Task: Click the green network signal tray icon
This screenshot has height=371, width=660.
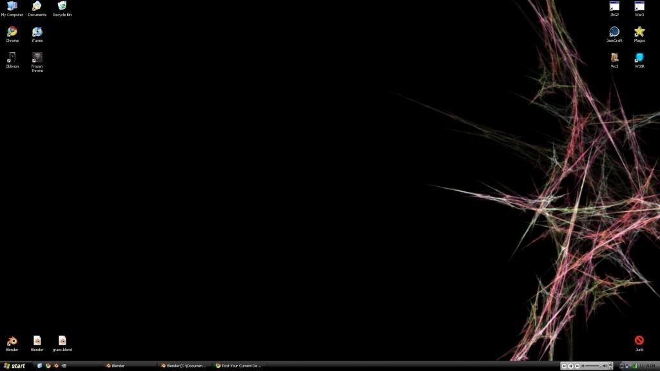Action: [x=634, y=366]
